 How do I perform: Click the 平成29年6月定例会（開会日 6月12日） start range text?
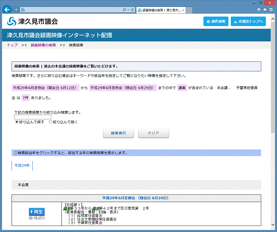coord(46,88)
